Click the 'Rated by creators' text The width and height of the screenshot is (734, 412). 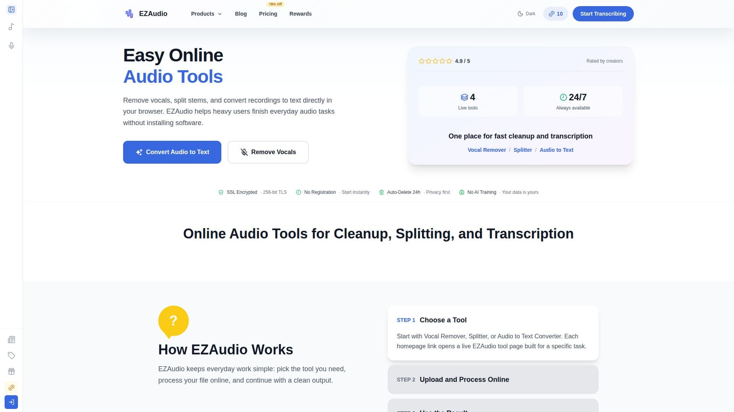(x=604, y=61)
